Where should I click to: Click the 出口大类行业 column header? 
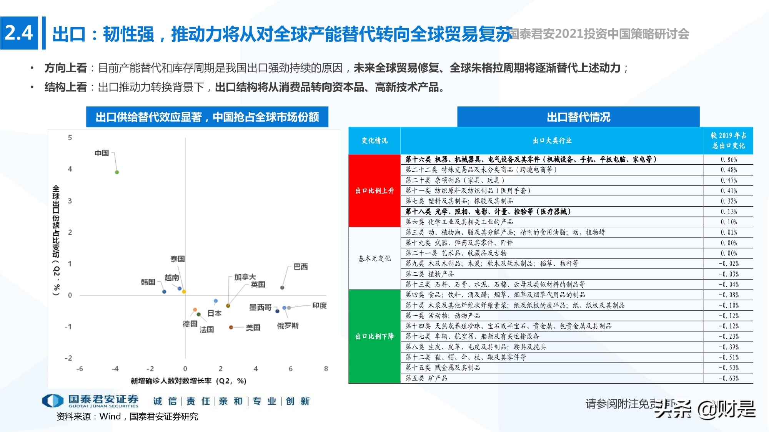552,141
